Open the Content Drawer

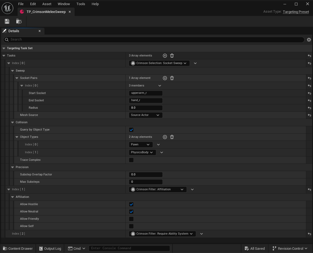pos(18,248)
